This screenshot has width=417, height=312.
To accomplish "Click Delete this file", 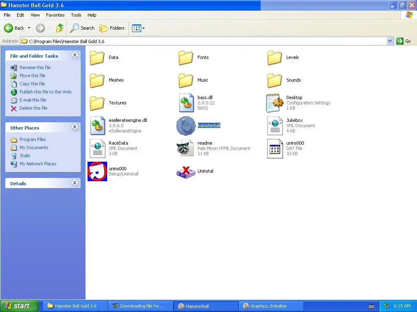I will [x=33, y=108].
